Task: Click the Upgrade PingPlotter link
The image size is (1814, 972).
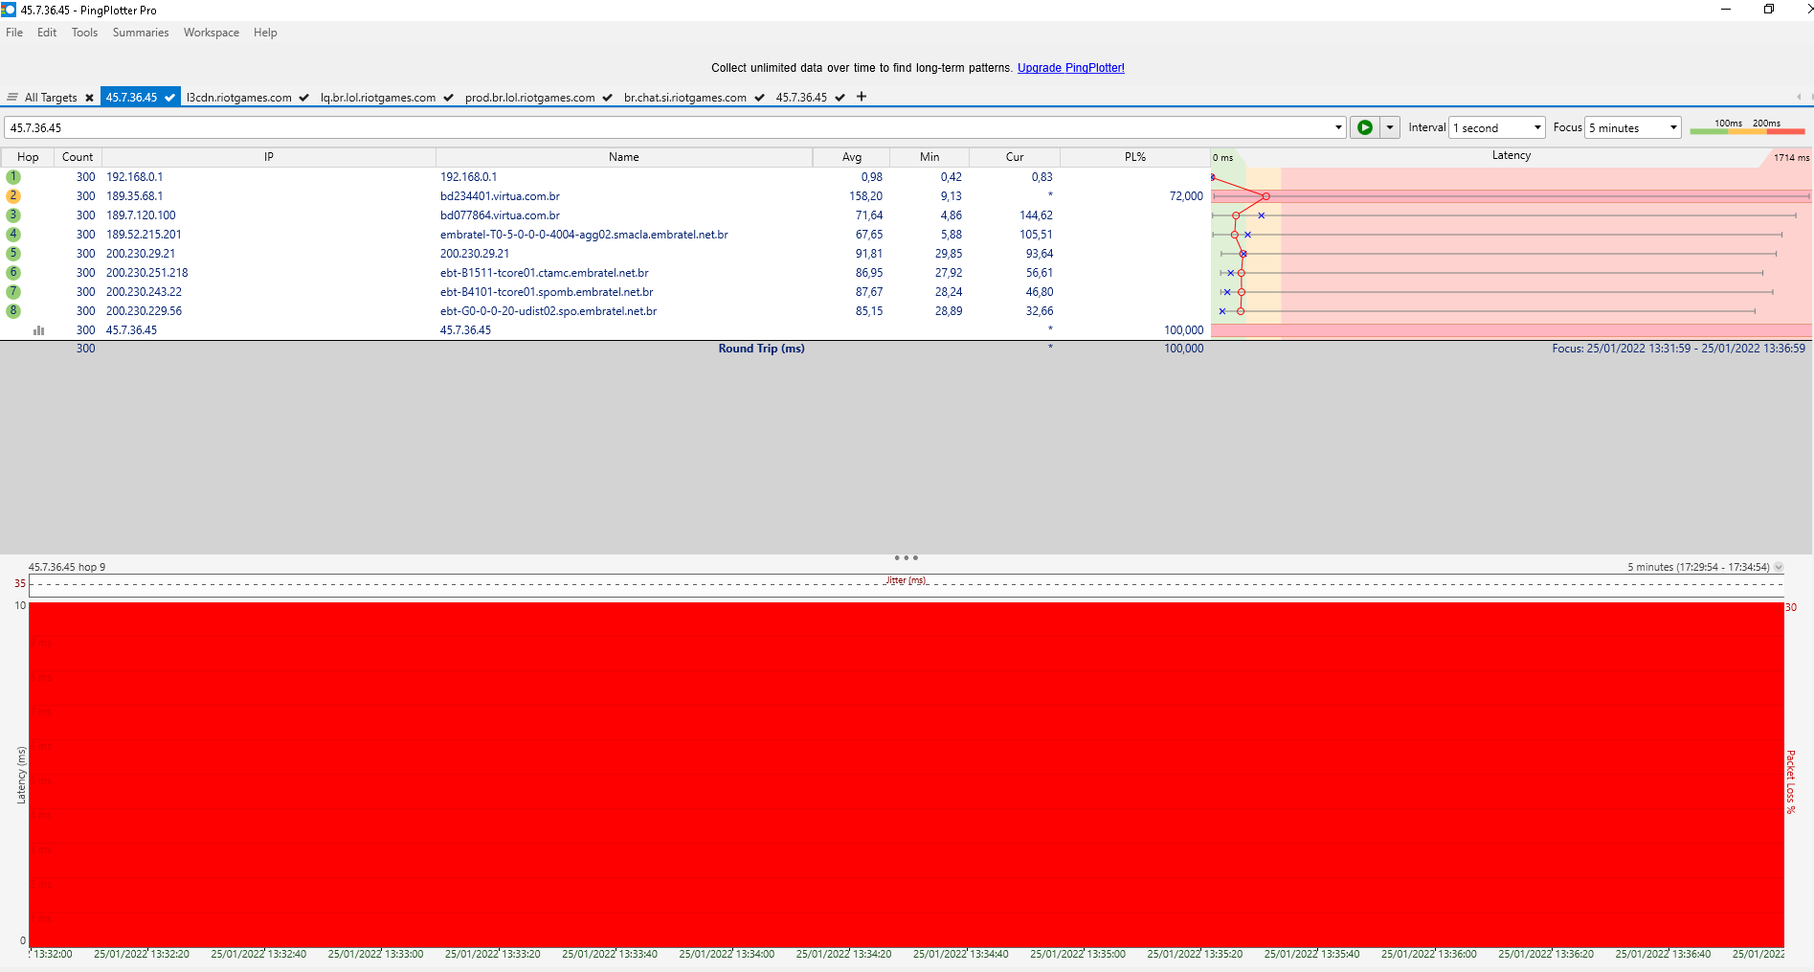Action: click(x=1071, y=68)
